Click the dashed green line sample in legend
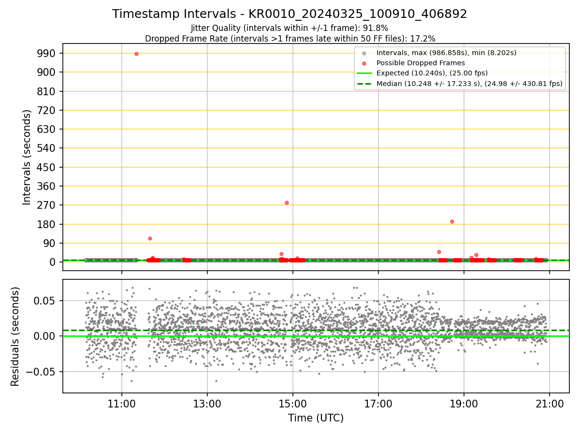Viewport: 580px width, 435px height. coord(364,84)
